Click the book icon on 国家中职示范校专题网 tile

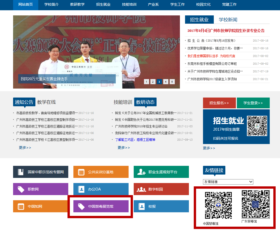[21, 172]
